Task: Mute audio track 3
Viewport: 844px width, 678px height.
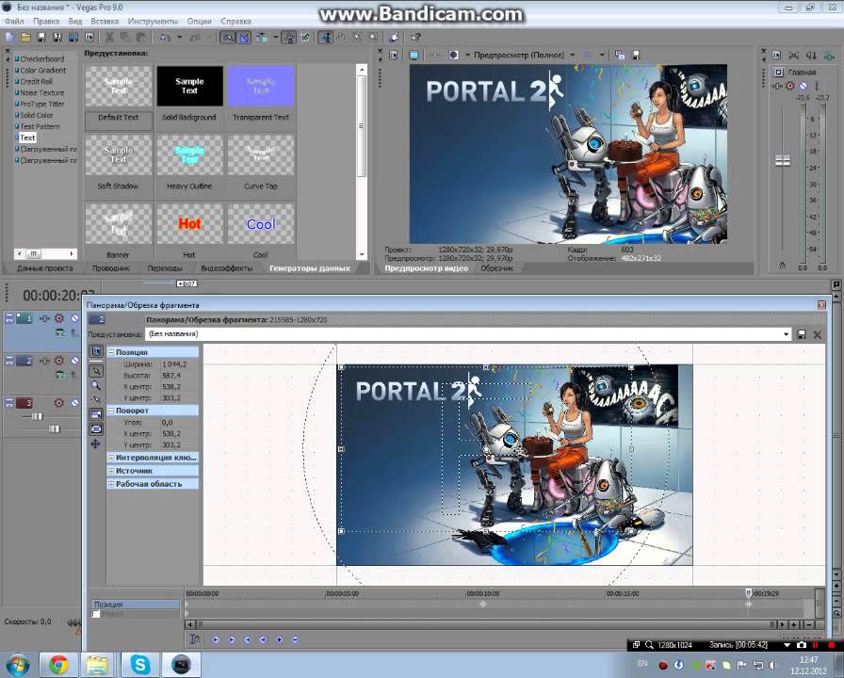Action: coord(74,403)
